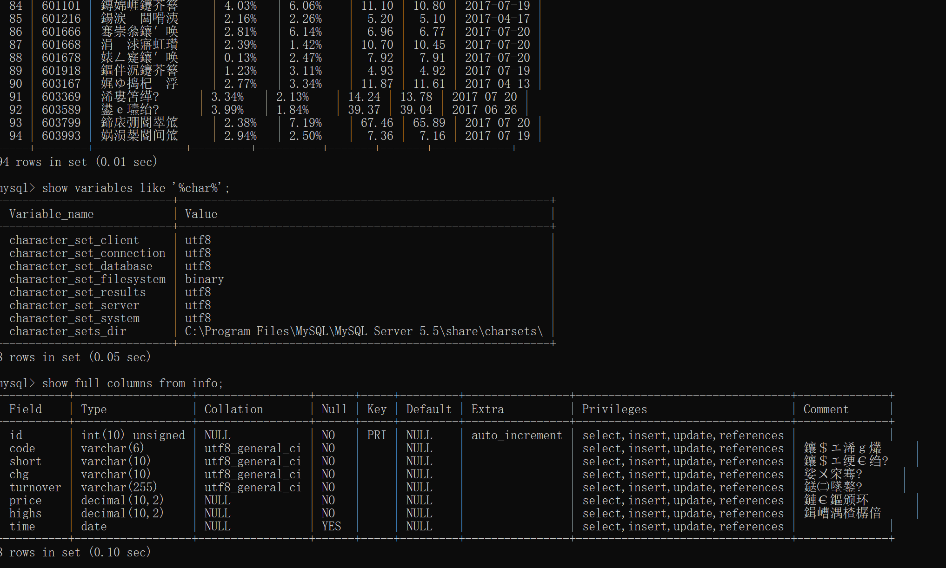Image resolution: width=946 pixels, height=568 pixels.
Task: Click the character_set_client variable name
Action: pos(74,240)
